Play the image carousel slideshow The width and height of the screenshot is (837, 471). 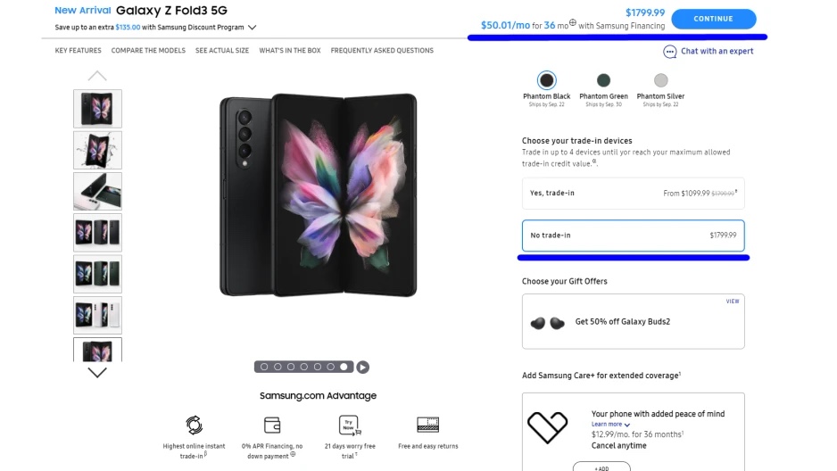363,367
